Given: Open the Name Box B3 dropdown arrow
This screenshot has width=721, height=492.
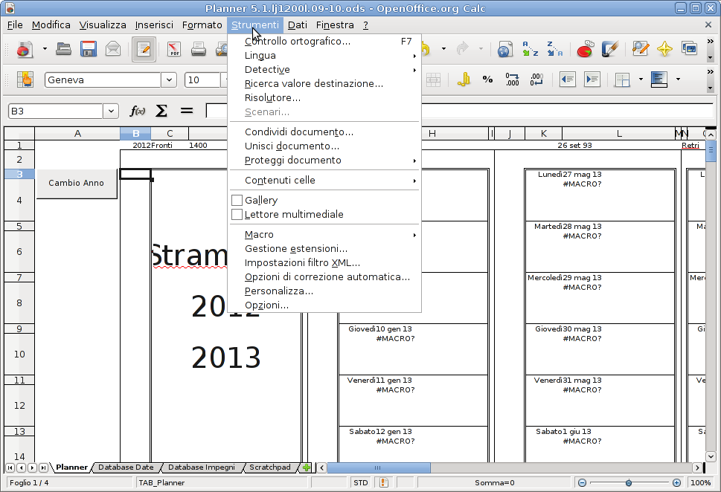Looking at the screenshot, I should [111, 111].
